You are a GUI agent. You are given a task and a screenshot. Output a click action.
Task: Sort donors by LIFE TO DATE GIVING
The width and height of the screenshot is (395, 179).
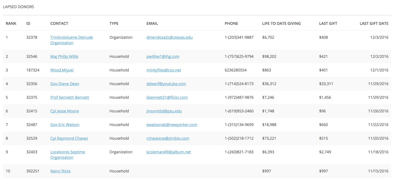coord(281,23)
